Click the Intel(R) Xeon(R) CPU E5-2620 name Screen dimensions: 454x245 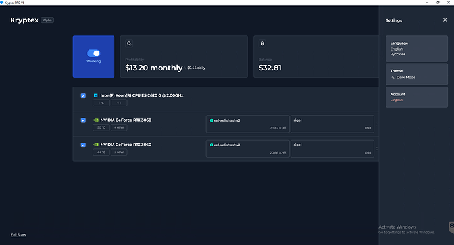pyautogui.click(x=141, y=95)
